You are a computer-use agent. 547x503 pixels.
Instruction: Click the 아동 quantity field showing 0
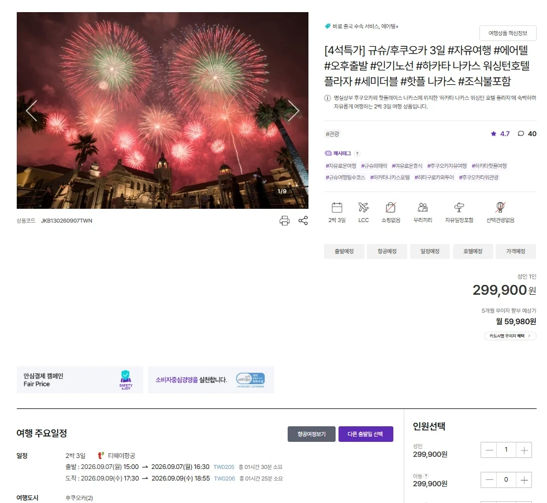tap(506, 480)
